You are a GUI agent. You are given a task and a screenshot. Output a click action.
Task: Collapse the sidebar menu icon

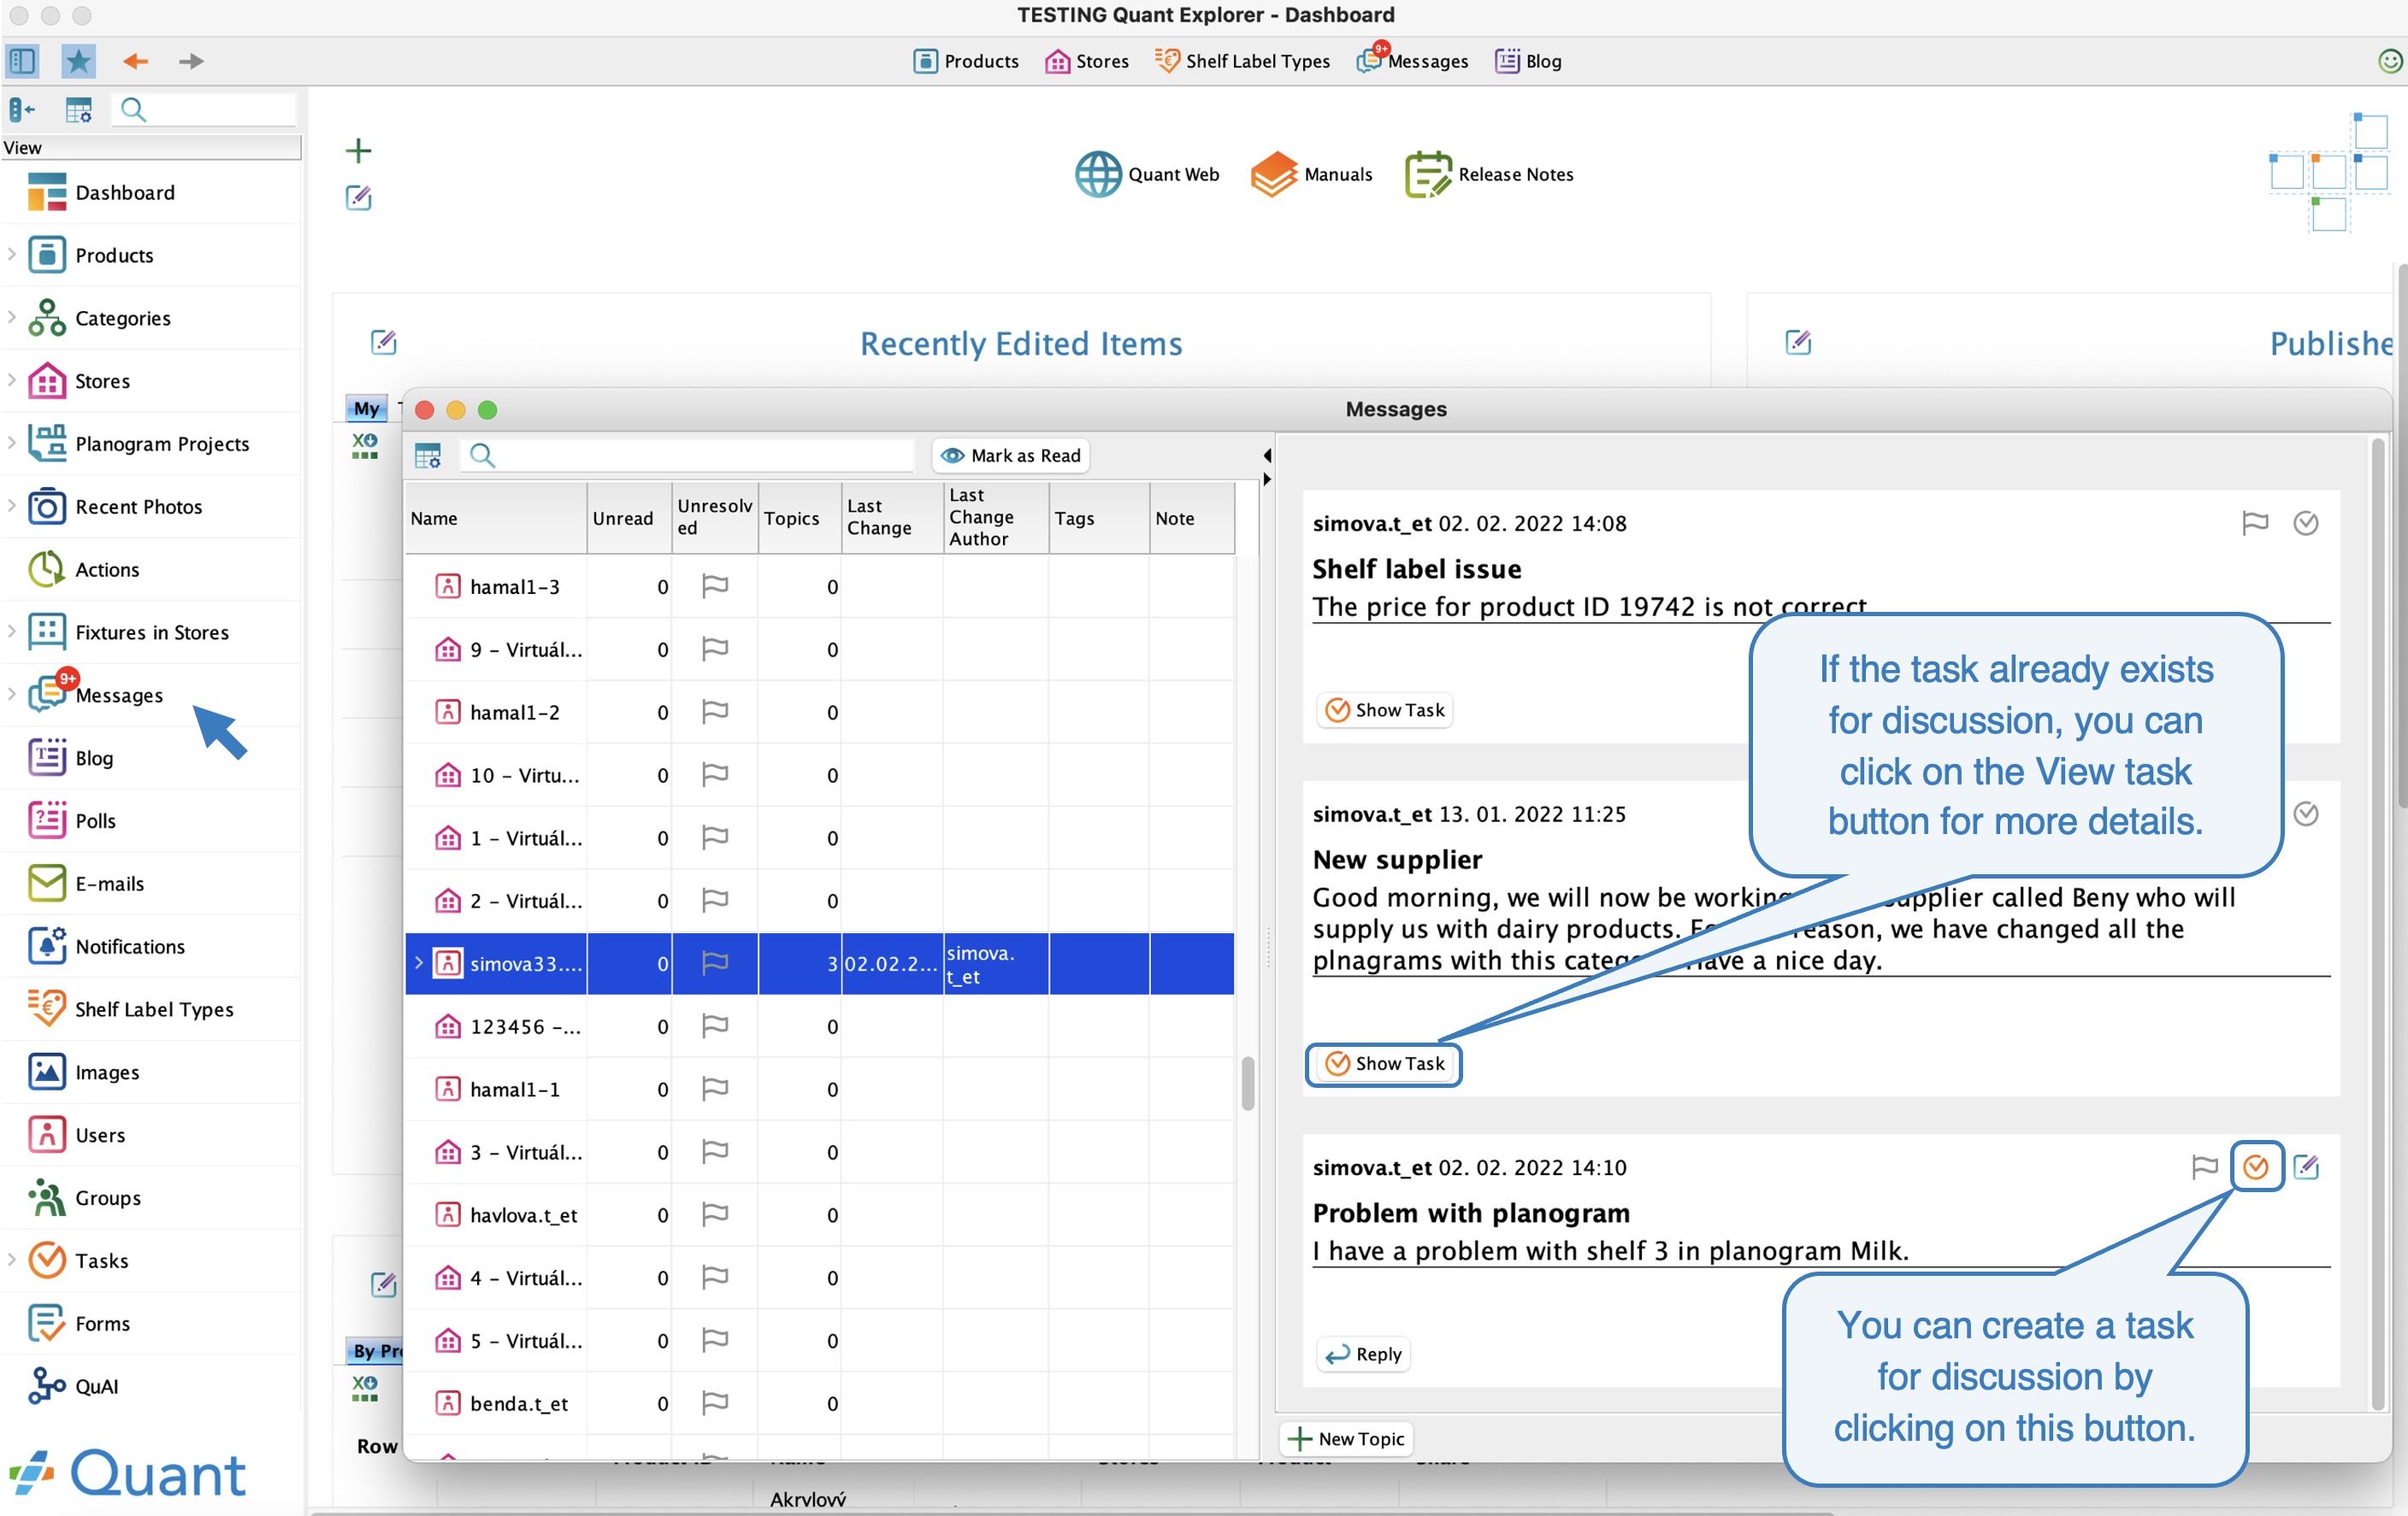coord(22,109)
